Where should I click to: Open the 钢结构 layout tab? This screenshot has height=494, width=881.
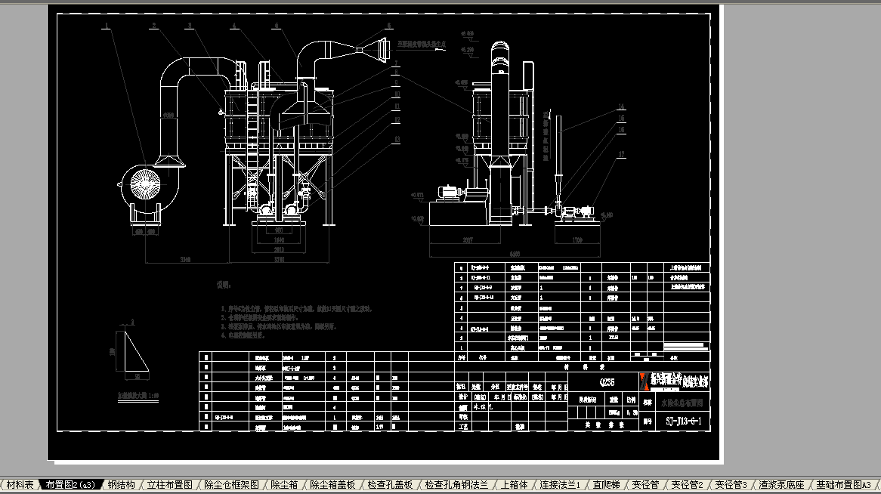(x=121, y=484)
